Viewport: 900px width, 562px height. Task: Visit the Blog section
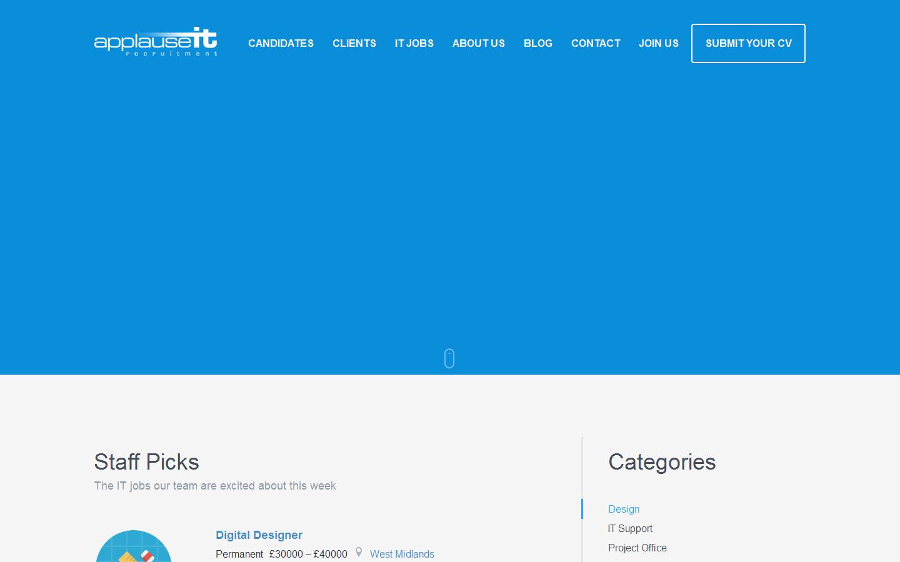(x=537, y=43)
